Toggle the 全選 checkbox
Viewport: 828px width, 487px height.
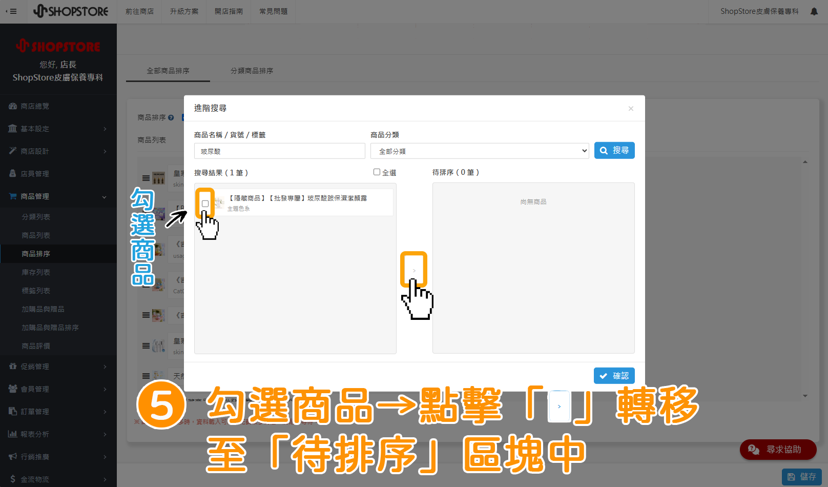[377, 172]
